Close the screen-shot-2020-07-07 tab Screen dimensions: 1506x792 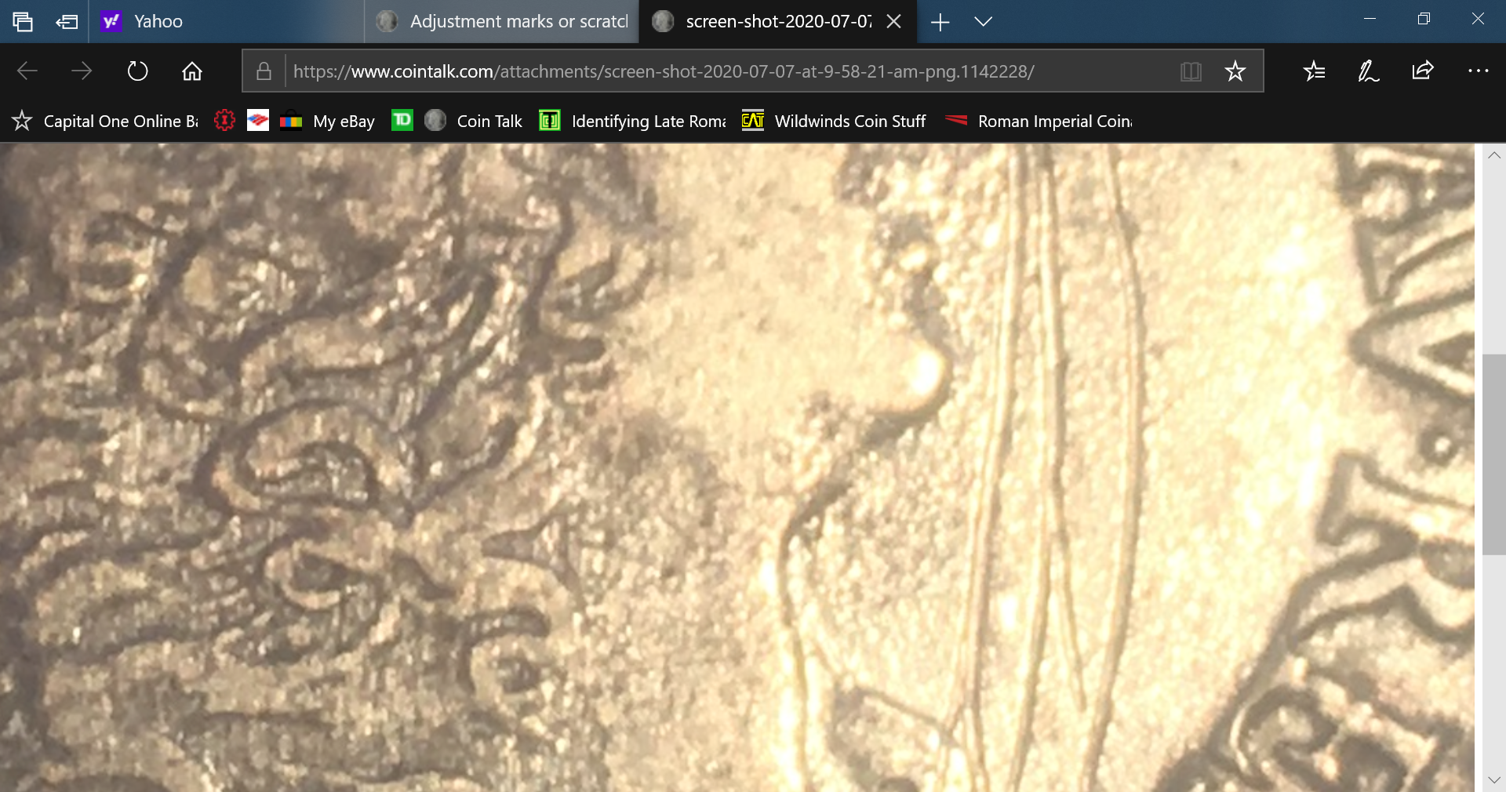point(893,22)
